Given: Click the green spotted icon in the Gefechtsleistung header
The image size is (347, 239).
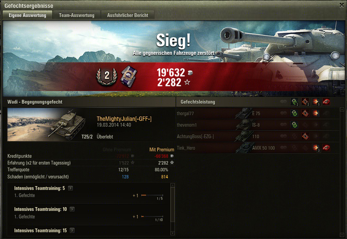Looking at the screenshot, I should point(295,102).
